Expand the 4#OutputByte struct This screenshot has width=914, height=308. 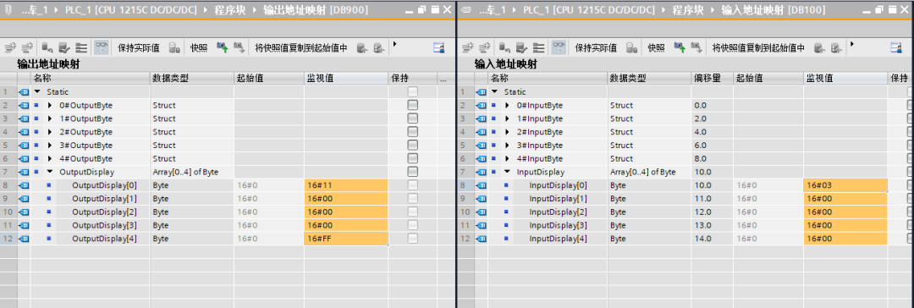pos(50,159)
